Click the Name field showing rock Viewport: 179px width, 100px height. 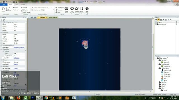point(19,24)
